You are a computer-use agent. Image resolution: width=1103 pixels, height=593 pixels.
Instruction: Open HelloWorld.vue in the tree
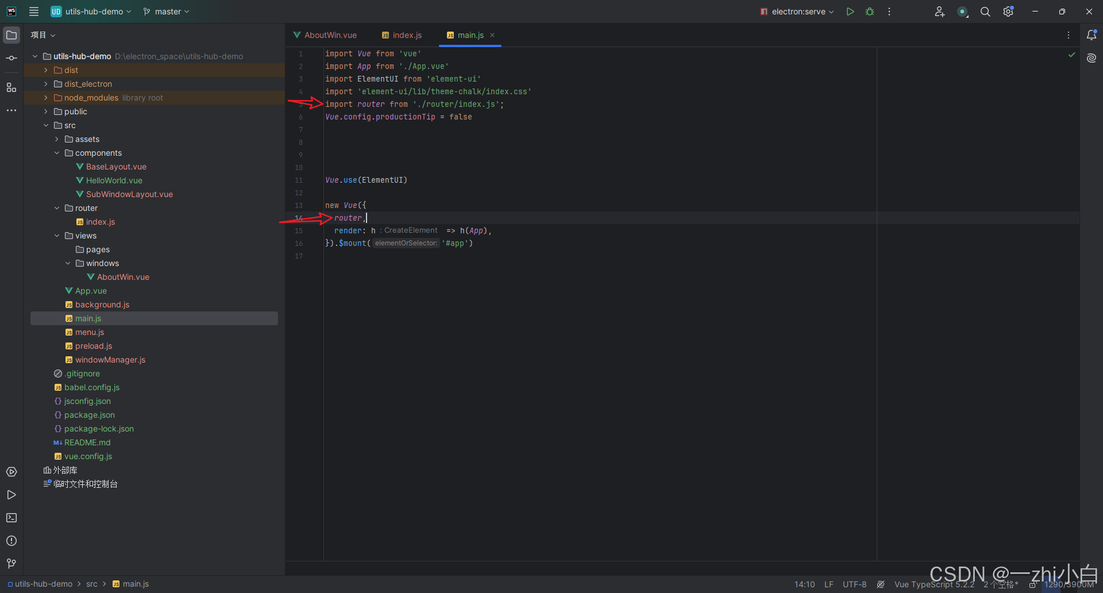[114, 180]
